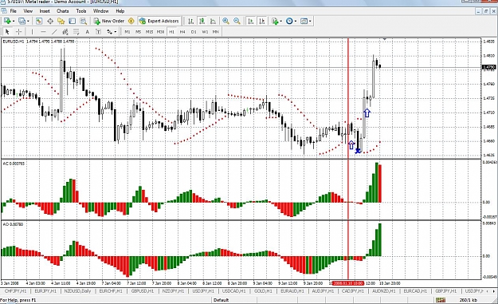498x304 pixels.
Task: Switch chart to Candlesticks style
Action: click(x=202, y=21)
